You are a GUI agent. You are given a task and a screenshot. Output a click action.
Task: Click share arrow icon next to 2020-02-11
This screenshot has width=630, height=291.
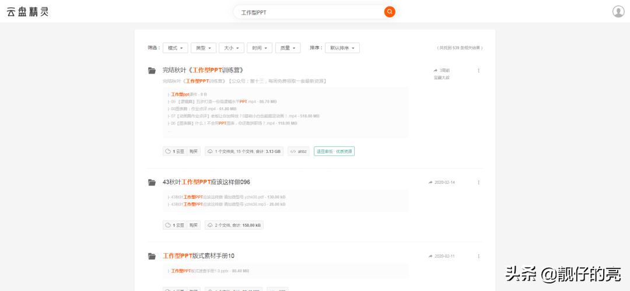430,255
